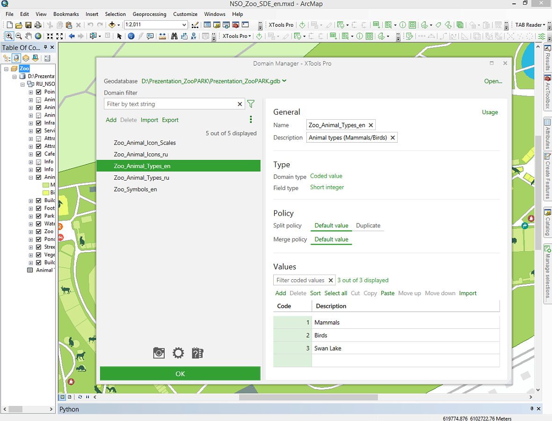Click Sort in Values toolbar
552x421 pixels.
point(315,293)
